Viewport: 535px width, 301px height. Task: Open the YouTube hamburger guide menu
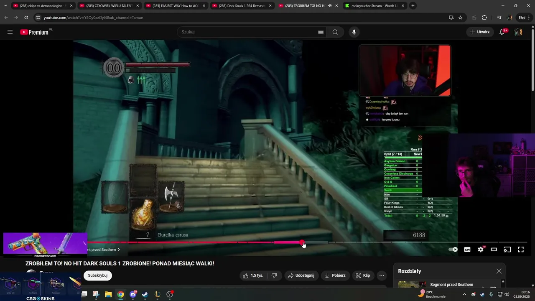point(10,32)
